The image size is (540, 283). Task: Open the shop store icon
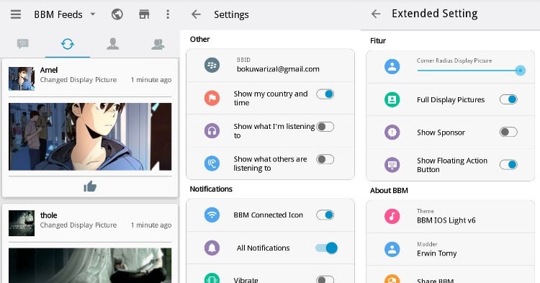point(144,14)
